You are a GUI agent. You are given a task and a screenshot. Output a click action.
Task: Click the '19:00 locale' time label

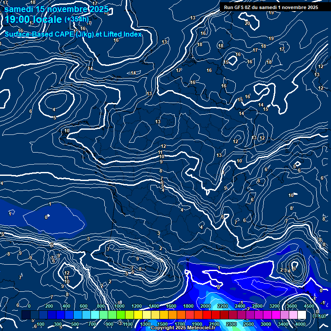point(33,19)
